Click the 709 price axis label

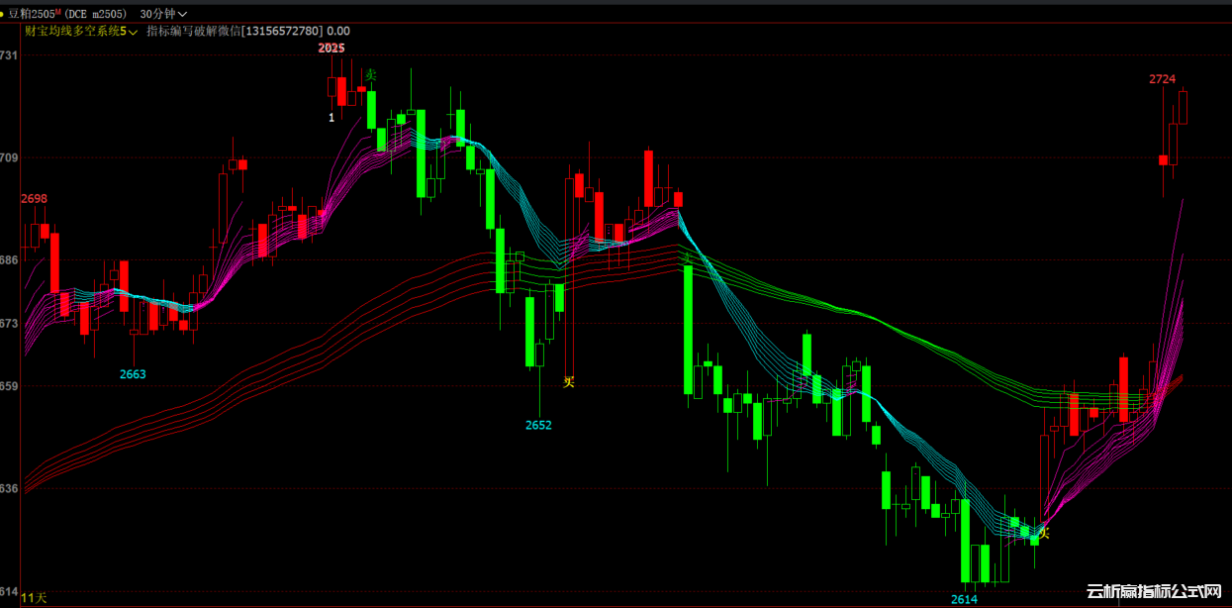(x=9, y=157)
